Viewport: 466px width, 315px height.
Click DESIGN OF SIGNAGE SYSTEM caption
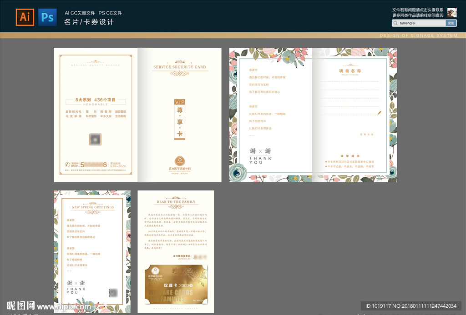(419, 35)
